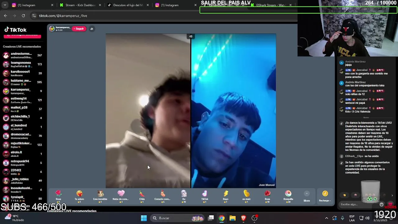This screenshot has width=398, height=224.
Task: Open Chrome from the taskbar
Action: 222,218
